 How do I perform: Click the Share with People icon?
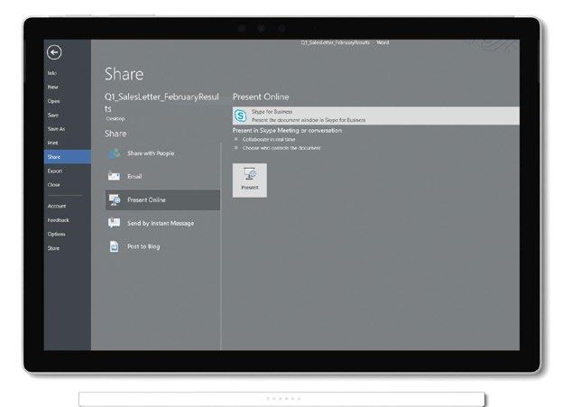(x=115, y=153)
